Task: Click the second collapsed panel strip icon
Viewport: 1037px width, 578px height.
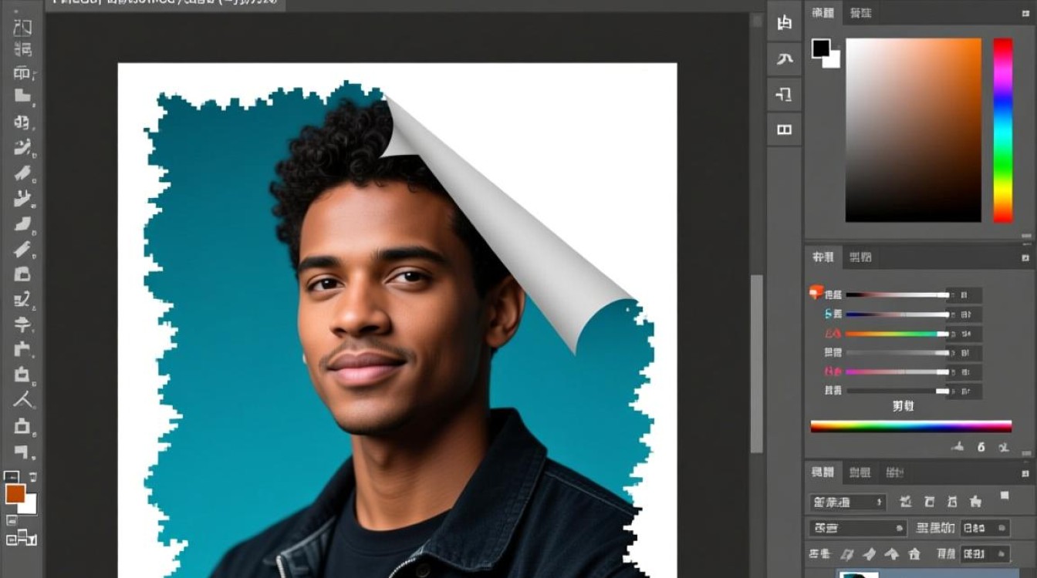Action: click(x=784, y=59)
